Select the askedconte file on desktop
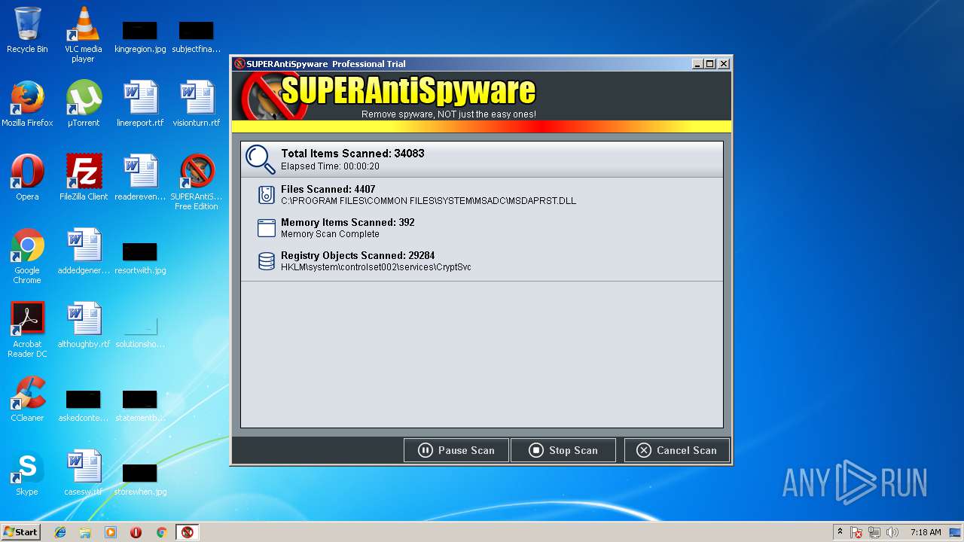964x542 pixels. coord(84,406)
